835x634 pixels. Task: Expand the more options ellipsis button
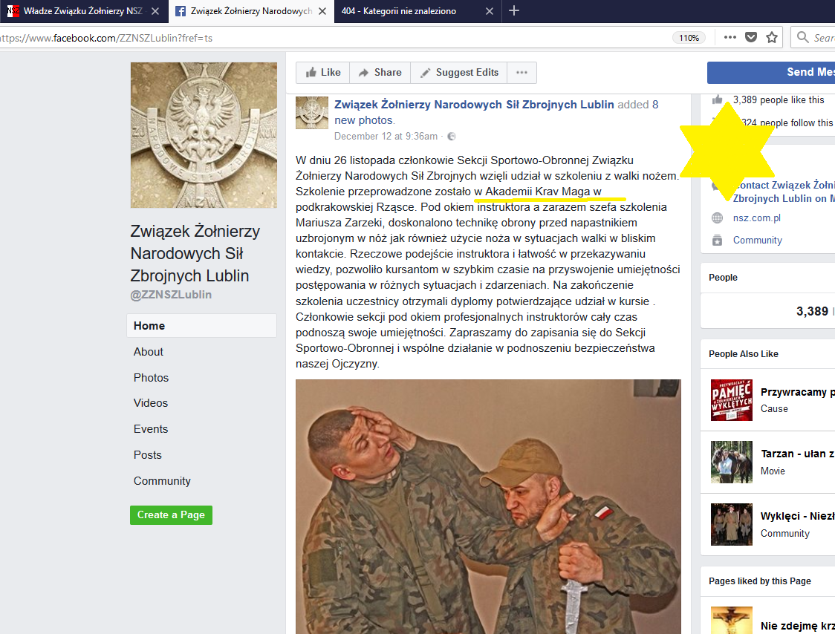point(522,73)
